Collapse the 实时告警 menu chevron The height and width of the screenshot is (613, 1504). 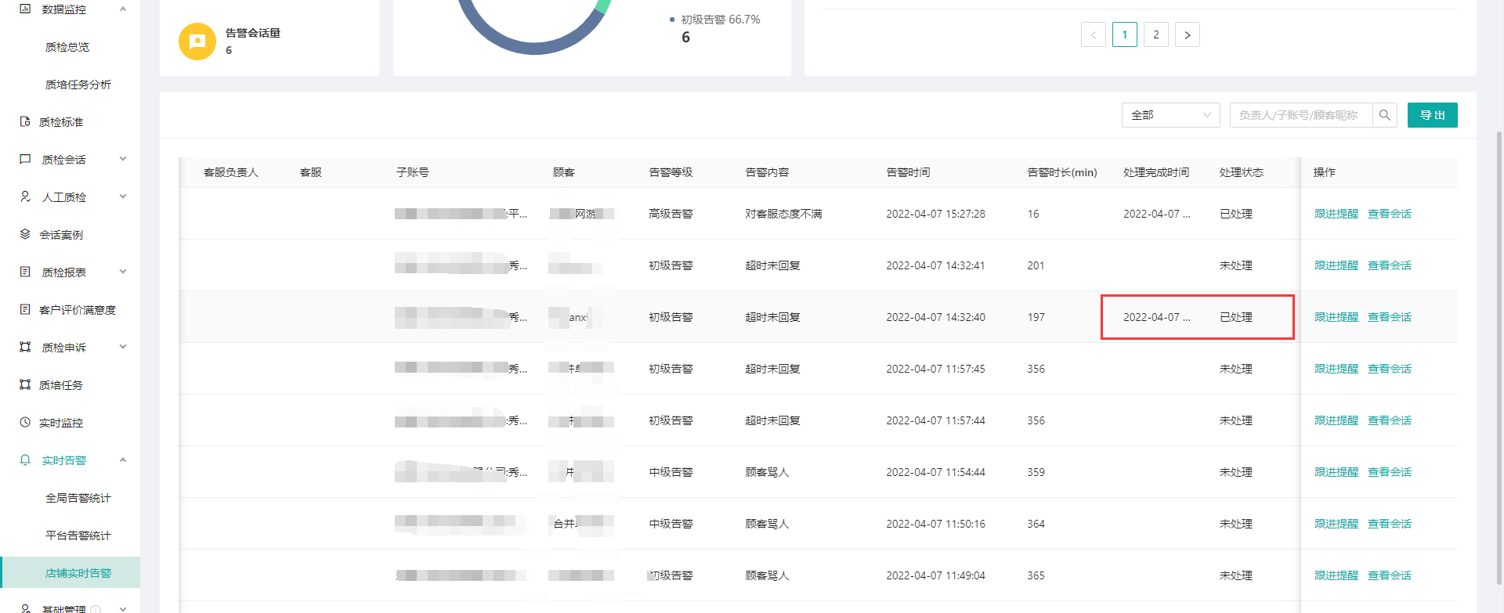(123, 460)
